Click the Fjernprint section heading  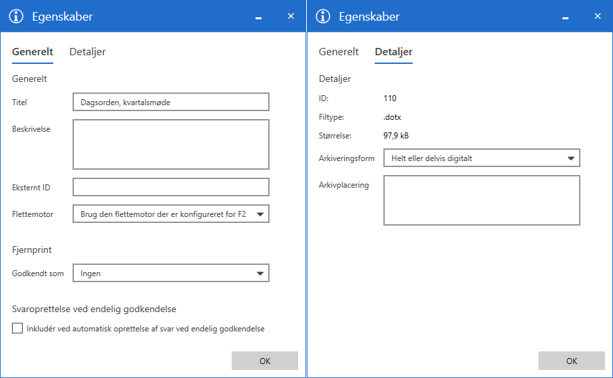pyautogui.click(x=32, y=250)
